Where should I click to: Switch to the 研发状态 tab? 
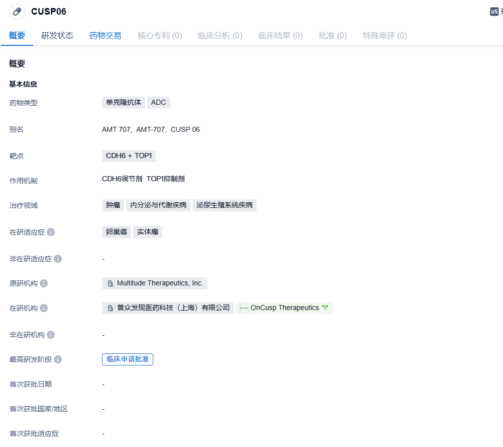click(x=57, y=36)
